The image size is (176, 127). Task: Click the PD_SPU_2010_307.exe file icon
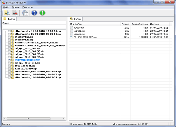pos(72,37)
